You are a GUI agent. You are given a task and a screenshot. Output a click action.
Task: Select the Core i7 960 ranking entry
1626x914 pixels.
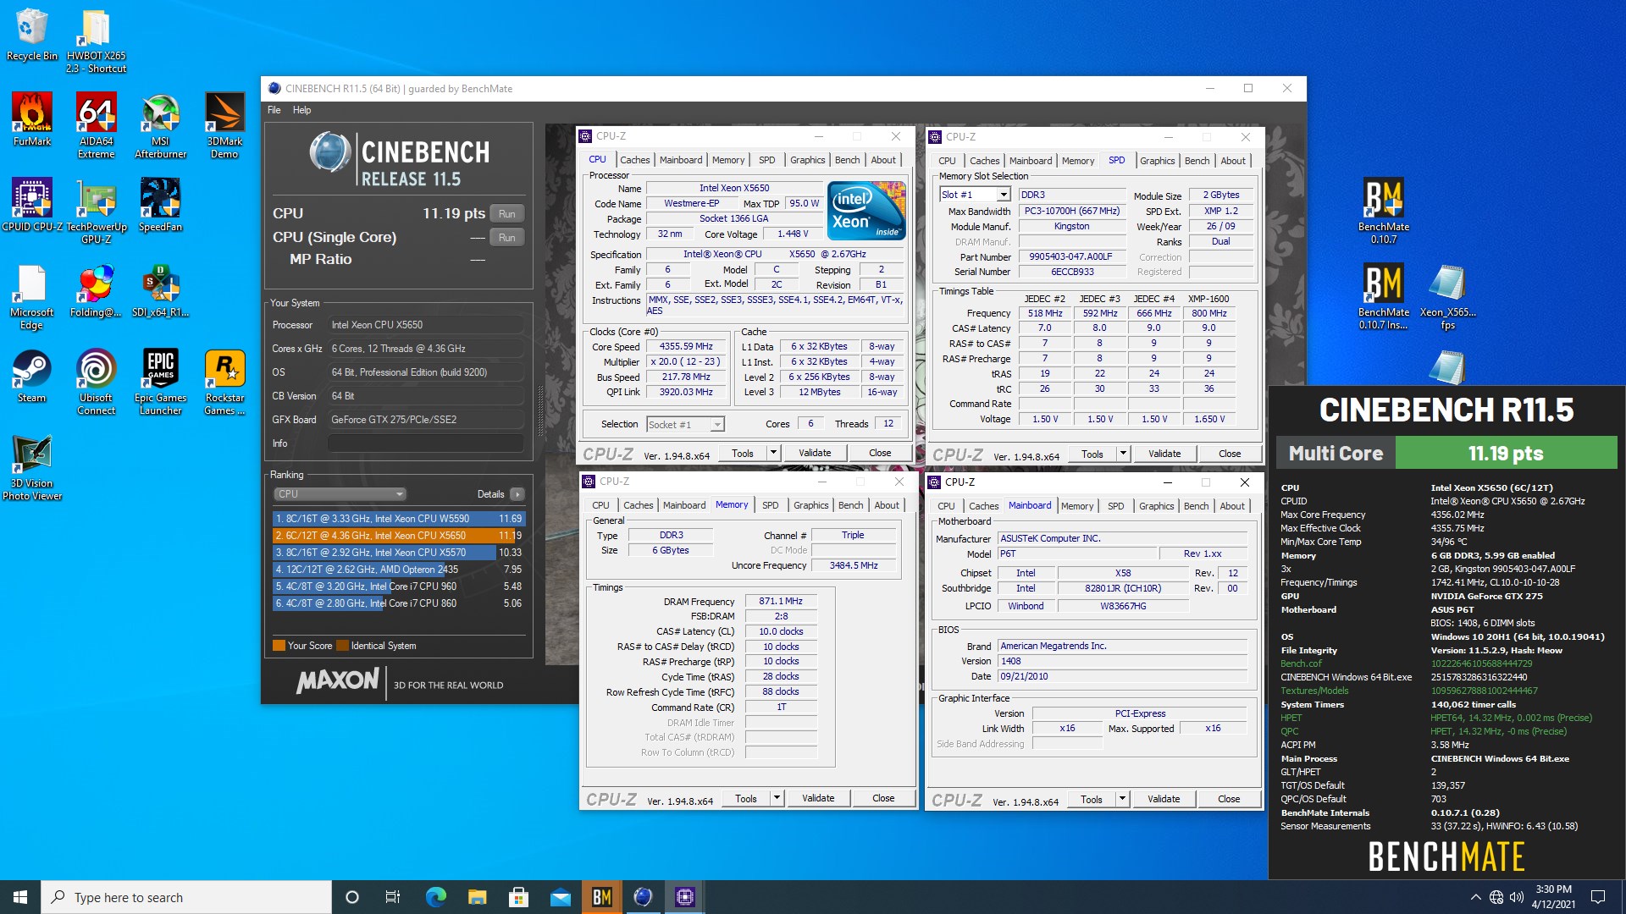pos(398,586)
